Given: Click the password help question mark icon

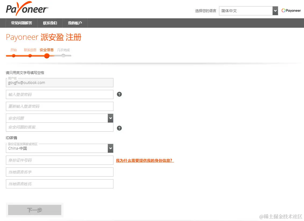Looking at the screenshot, I should (119, 94).
